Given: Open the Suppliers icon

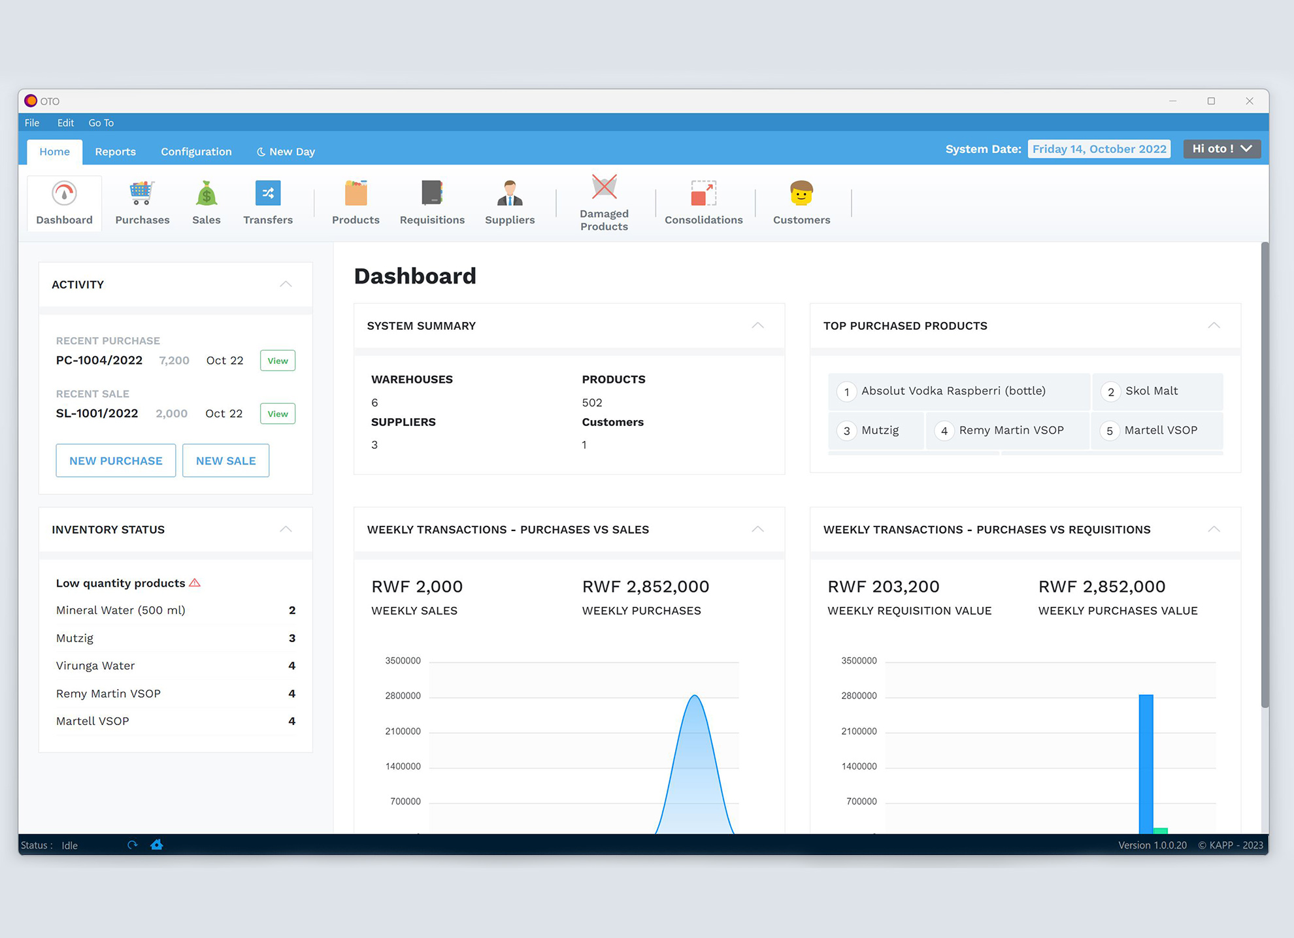Looking at the screenshot, I should pyautogui.click(x=510, y=194).
